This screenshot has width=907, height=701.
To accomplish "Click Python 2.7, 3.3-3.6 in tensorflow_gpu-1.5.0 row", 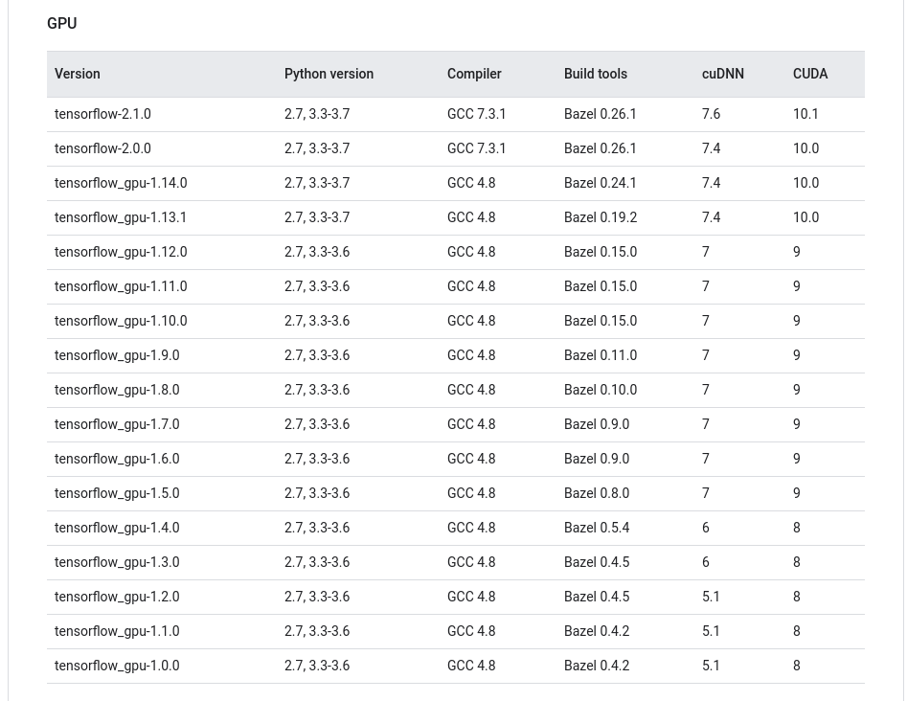I will [317, 493].
